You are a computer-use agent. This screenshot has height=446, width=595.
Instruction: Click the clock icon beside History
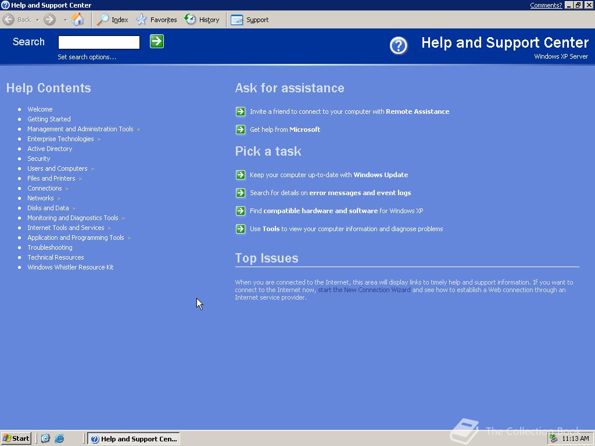pos(190,19)
